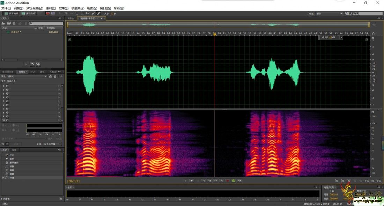
Task: Open 帮助(H) menu
Action: coord(119,8)
